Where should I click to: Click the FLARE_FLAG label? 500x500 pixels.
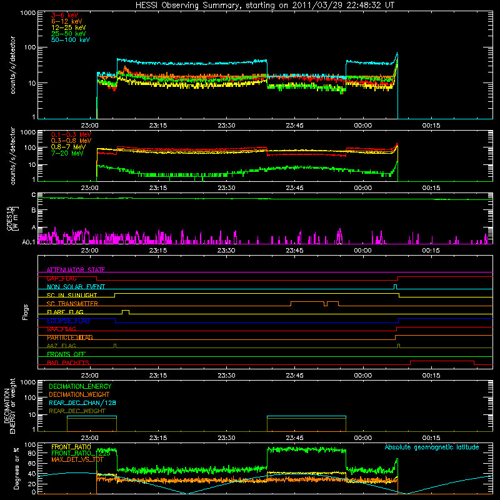pos(65,312)
